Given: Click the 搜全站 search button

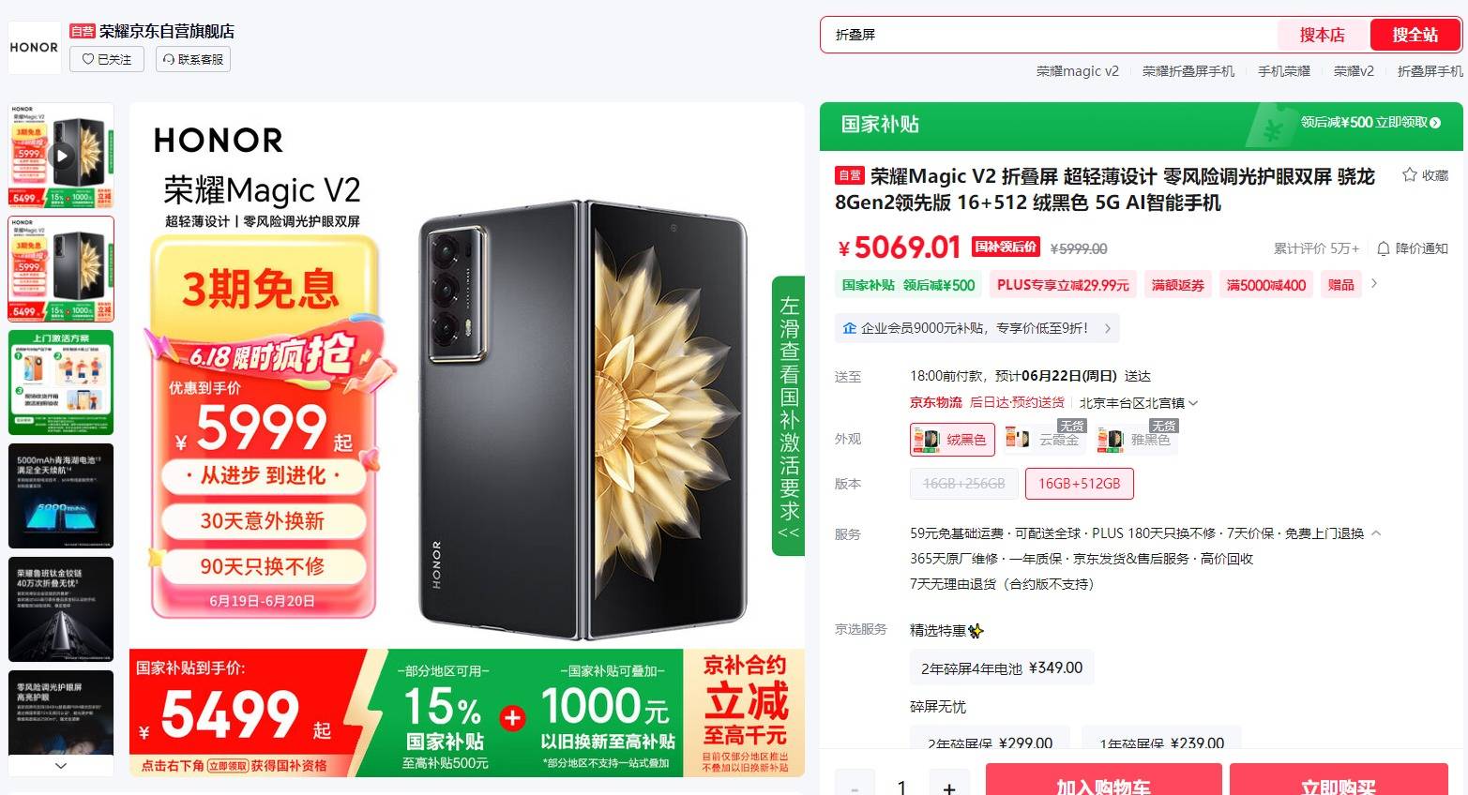Looking at the screenshot, I should coord(1415,35).
